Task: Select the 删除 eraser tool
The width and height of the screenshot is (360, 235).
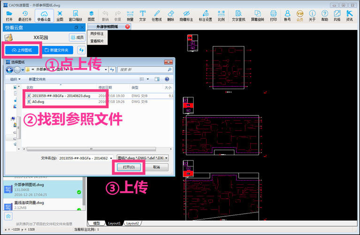Action: pos(171,16)
